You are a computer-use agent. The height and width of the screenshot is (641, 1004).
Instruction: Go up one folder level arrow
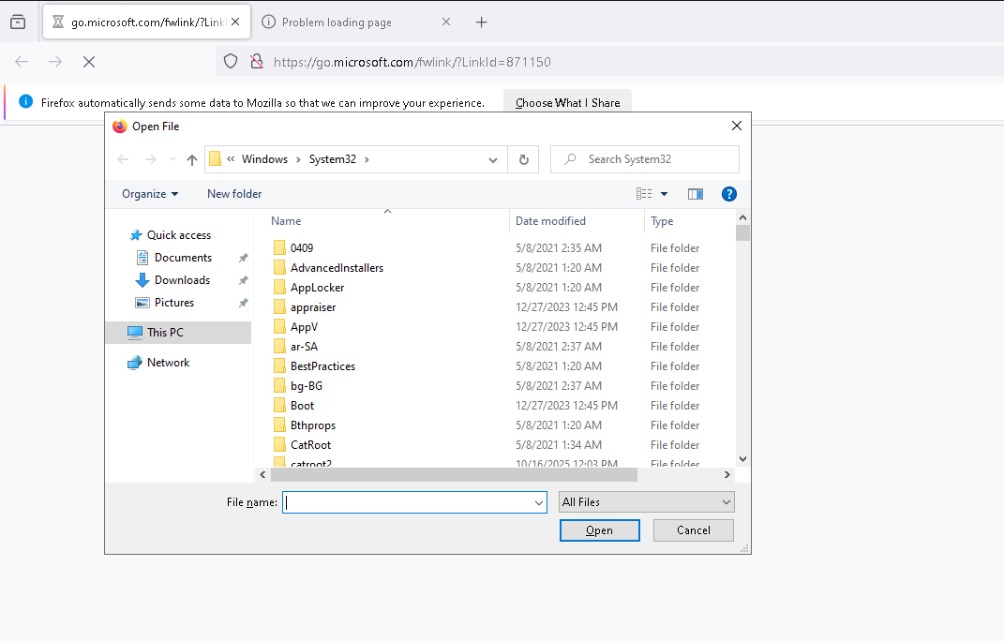coord(192,159)
